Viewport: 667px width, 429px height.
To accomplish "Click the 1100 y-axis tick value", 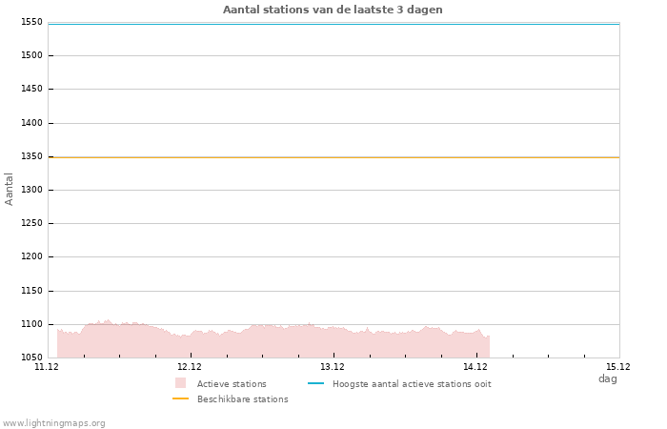I will point(31,324).
